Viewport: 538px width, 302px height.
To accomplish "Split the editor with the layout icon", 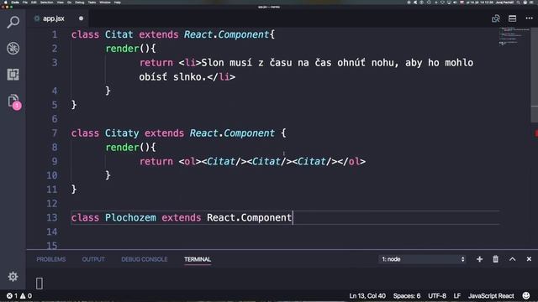I will click(x=512, y=18).
